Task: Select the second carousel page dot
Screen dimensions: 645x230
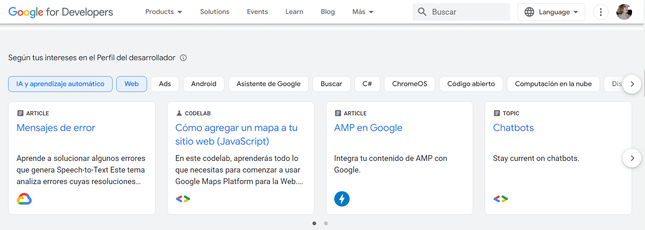Action: [326, 224]
